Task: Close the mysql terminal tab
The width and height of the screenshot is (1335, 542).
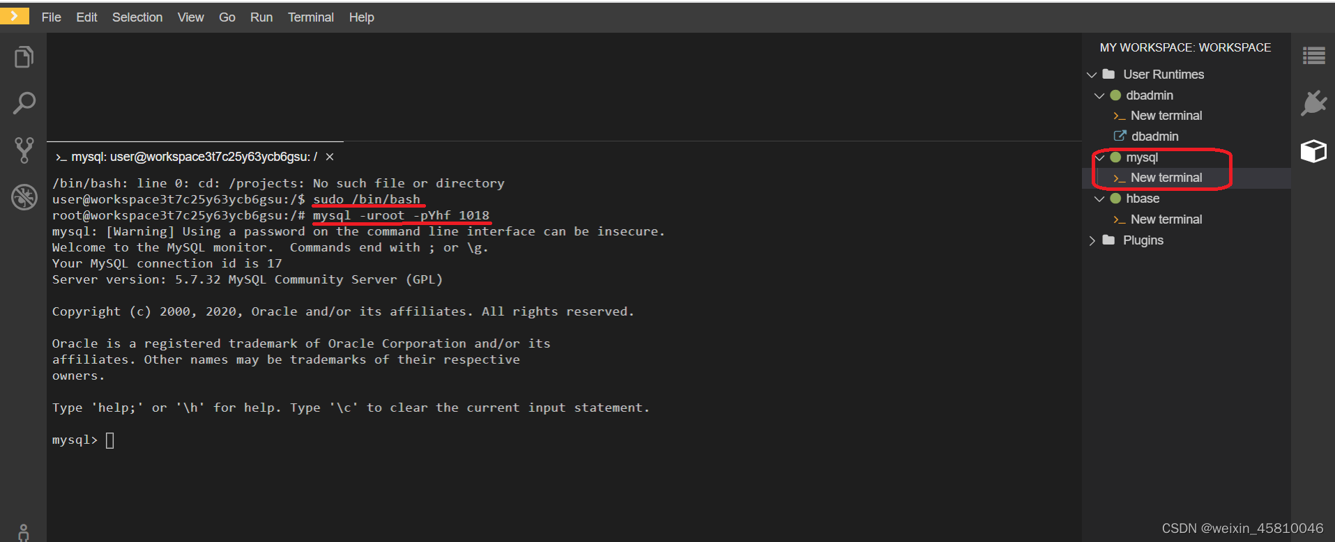Action: pos(330,157)
